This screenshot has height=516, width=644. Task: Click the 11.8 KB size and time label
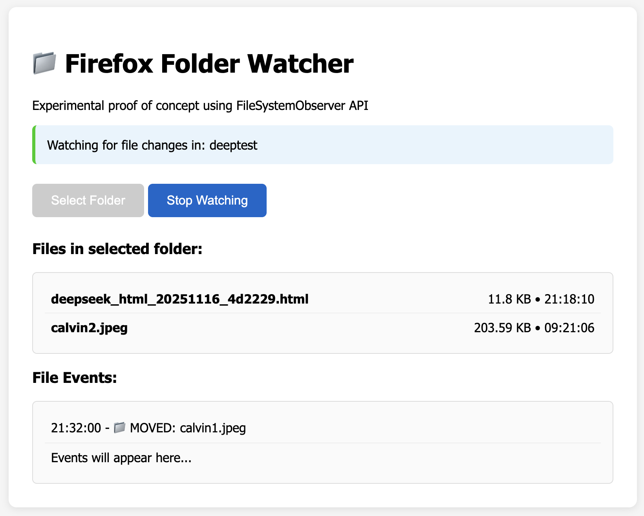click(541, 299)
